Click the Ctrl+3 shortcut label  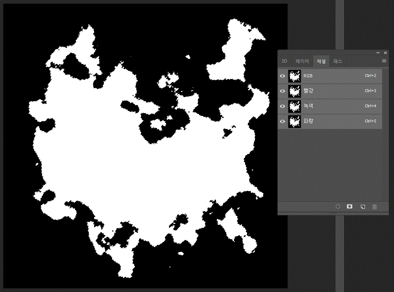click(x=370, y=91)
